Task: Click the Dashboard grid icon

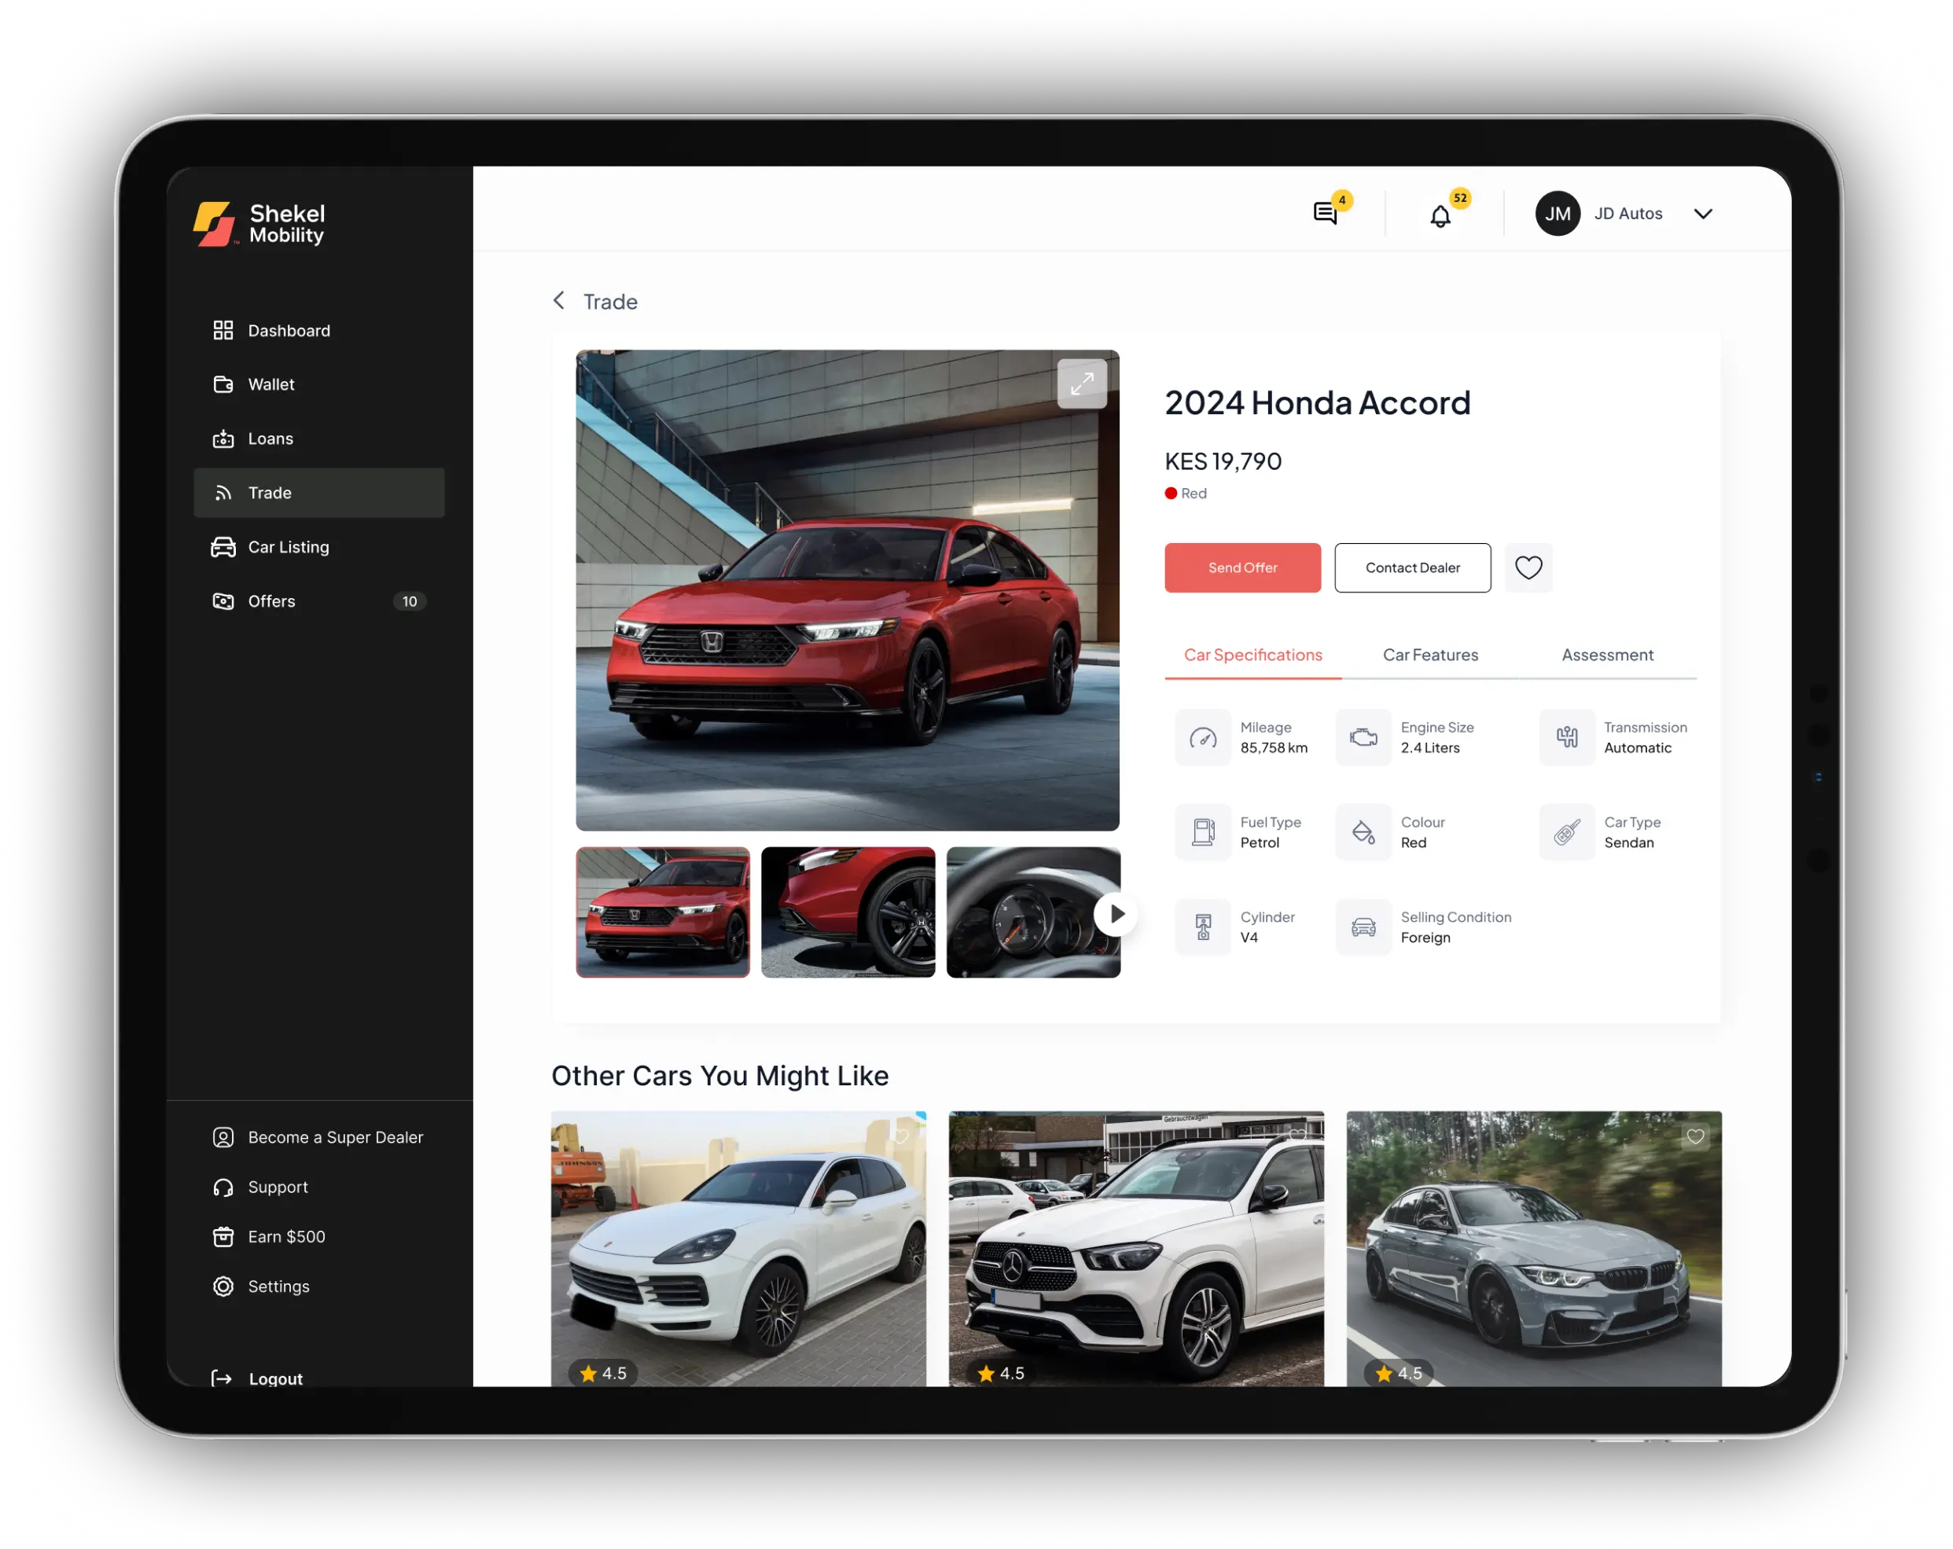Action: click(223, 330)
